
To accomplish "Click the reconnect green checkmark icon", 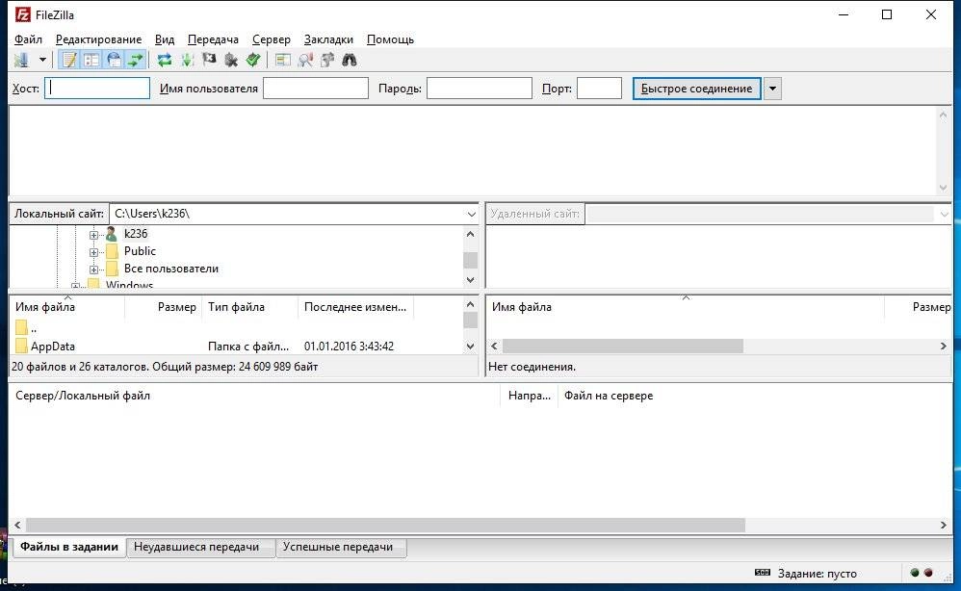I will pyautogui.click(x=253, y=60).
